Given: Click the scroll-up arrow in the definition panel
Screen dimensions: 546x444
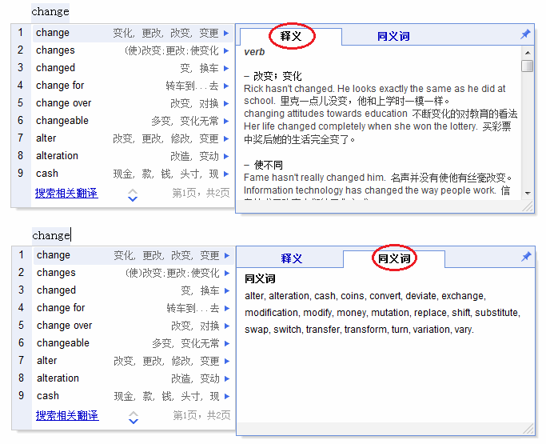Looking at the screenshot, I should [527, 52].
